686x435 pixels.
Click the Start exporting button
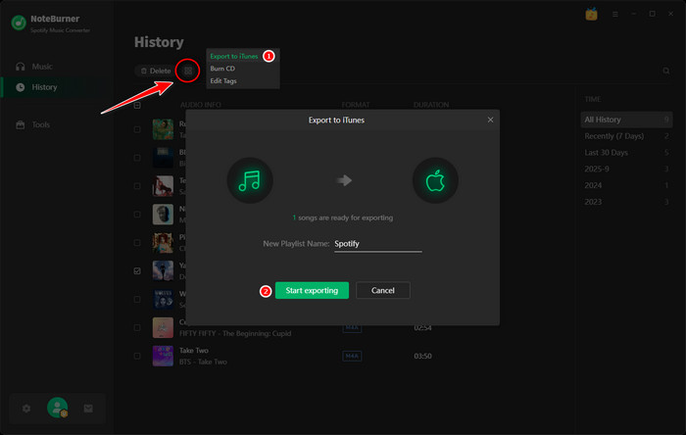pyautogui.click(x=312, y=291)
